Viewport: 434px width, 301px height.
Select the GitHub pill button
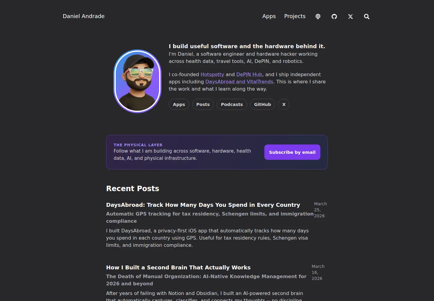[263, 104]
